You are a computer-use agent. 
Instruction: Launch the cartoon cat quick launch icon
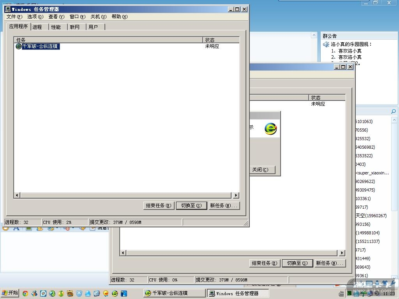pos(70,294)
